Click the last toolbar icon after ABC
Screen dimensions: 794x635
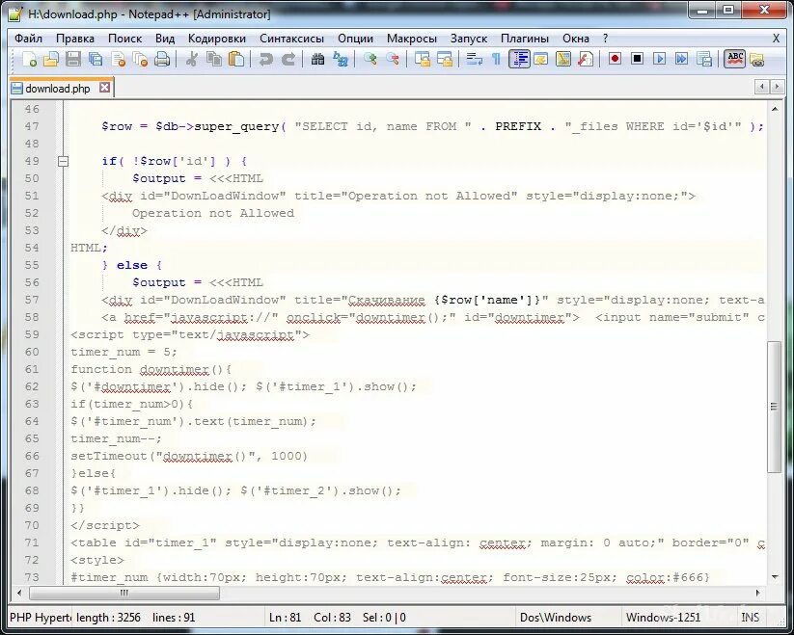coord(757,60)
